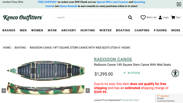This screenshot has width=183, height=103.
Task: Show previous canoe image arrow
Action: point(4,90)
